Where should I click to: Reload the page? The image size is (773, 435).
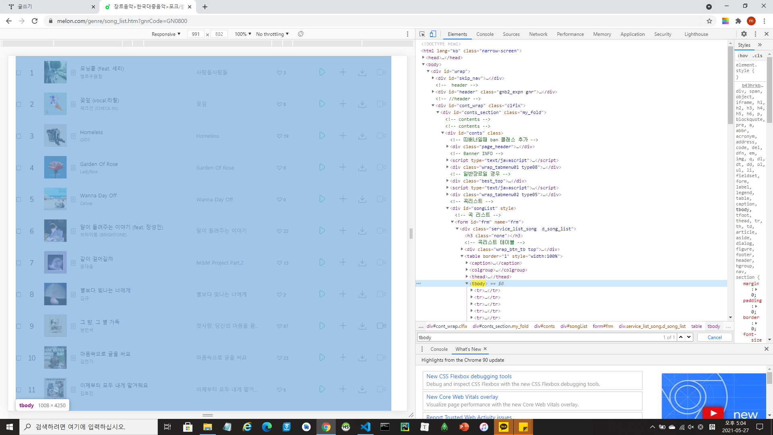35,21
